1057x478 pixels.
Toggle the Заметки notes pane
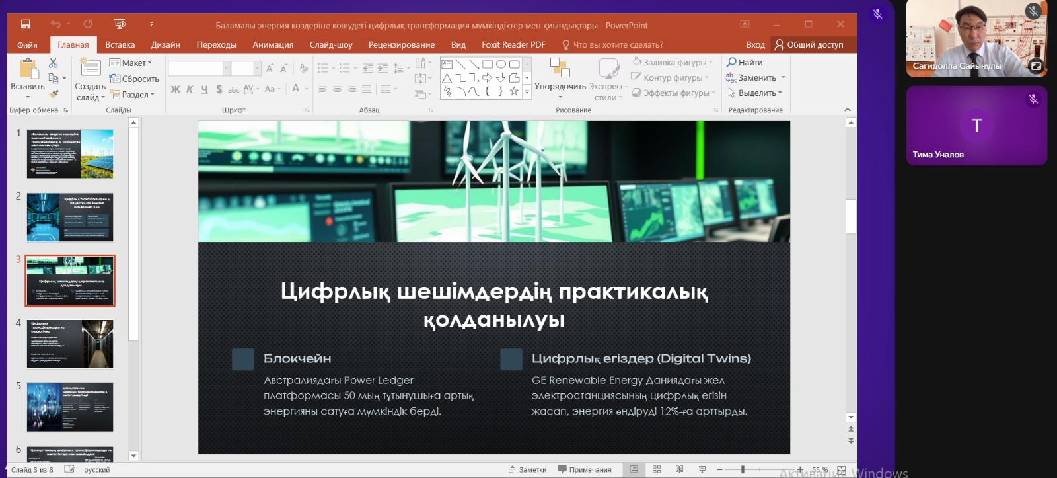click(x=527, y=469)
